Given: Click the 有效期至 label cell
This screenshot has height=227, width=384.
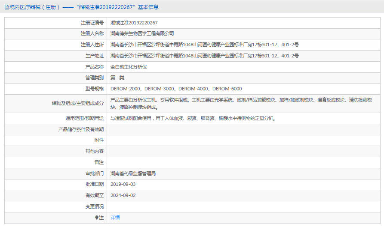Looking at the screenshot, I should tap(55, 196).
